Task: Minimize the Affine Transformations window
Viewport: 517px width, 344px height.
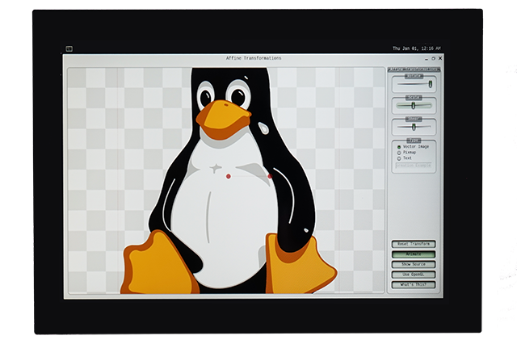Action: pos(427,59)
